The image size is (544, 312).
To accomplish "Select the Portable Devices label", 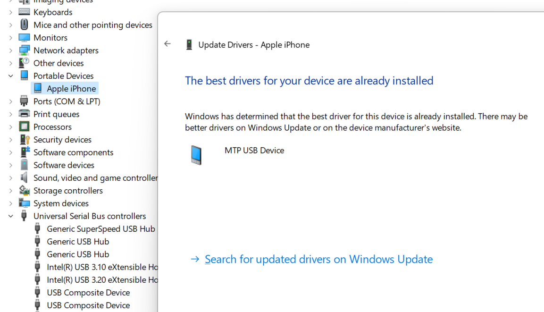I will point(64,76).
